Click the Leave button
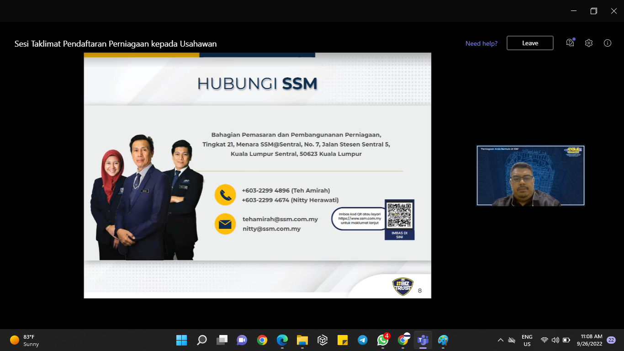The image size is (624, 351). point(530,43)
